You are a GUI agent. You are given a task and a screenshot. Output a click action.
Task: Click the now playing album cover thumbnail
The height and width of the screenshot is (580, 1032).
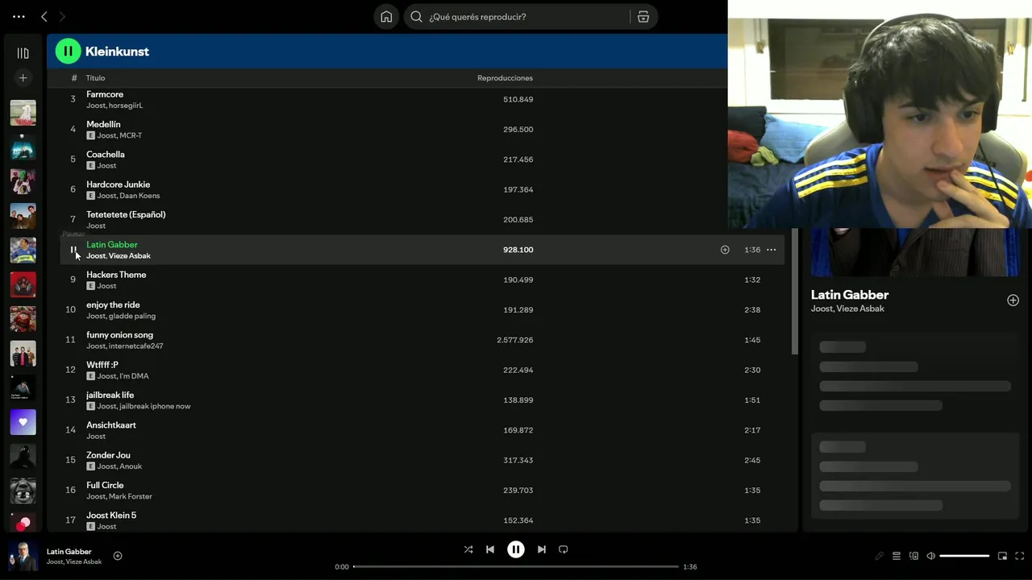(x=23, y=556)
